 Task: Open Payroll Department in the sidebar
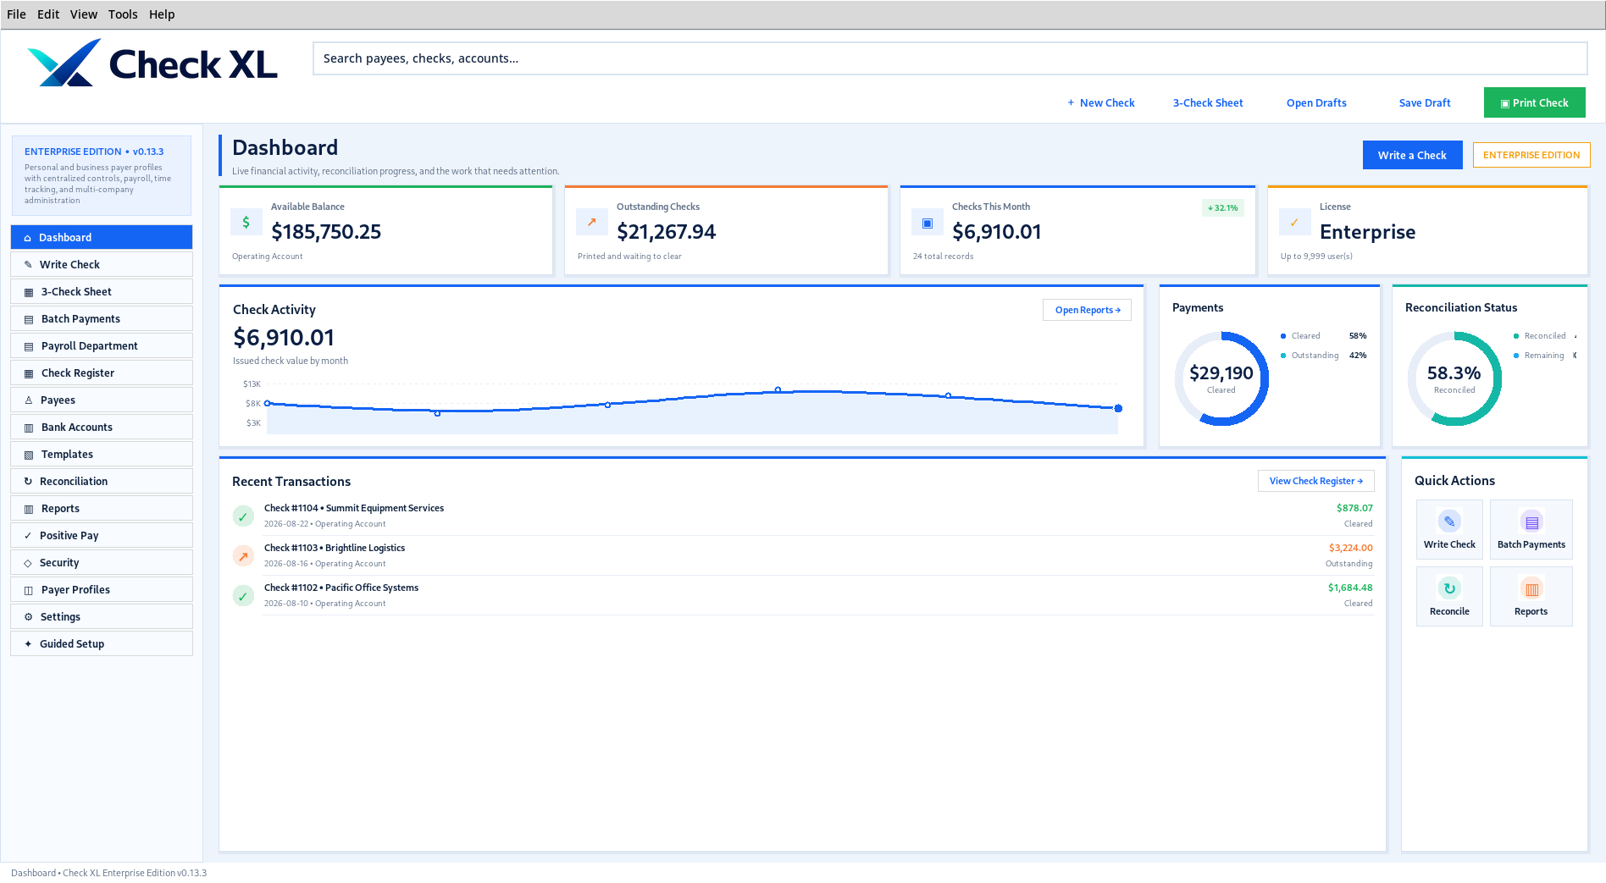(x=102, y=346)
